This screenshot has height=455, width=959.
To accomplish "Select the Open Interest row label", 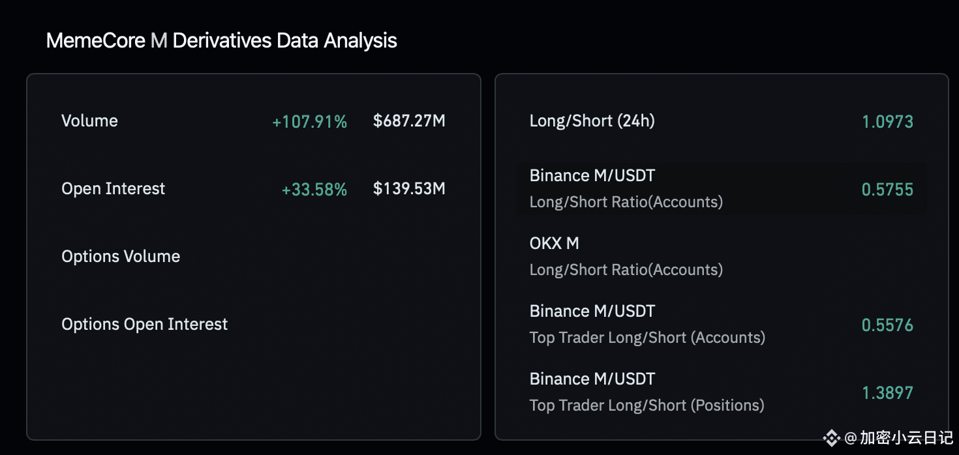I will point(113,188).
